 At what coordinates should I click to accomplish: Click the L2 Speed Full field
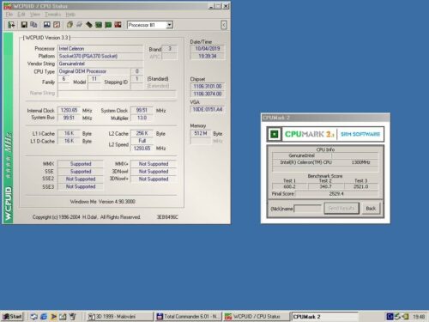(142, 141)
